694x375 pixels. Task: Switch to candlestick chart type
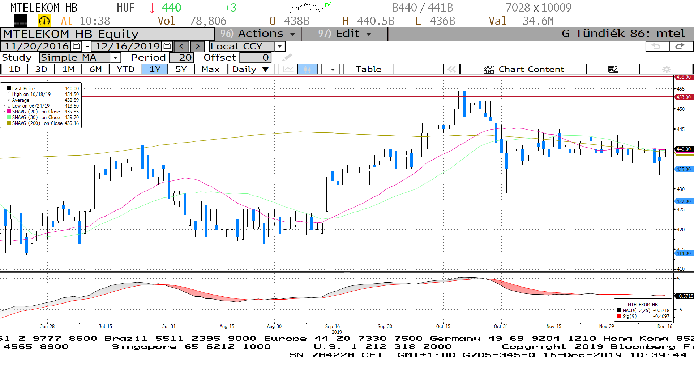[308, 69]
